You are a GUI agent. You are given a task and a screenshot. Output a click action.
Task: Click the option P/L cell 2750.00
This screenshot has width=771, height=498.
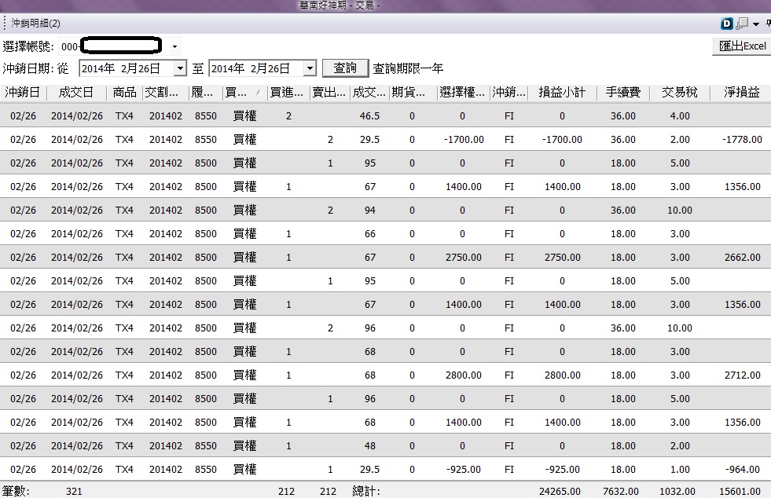463,258
